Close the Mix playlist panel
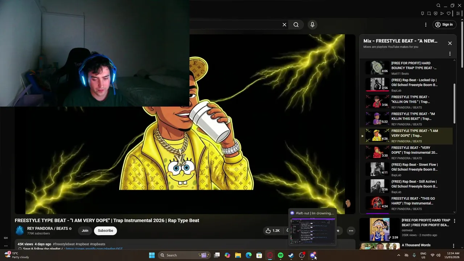 click(450, 43)
